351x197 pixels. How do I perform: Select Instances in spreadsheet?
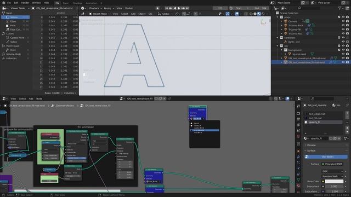15,59
